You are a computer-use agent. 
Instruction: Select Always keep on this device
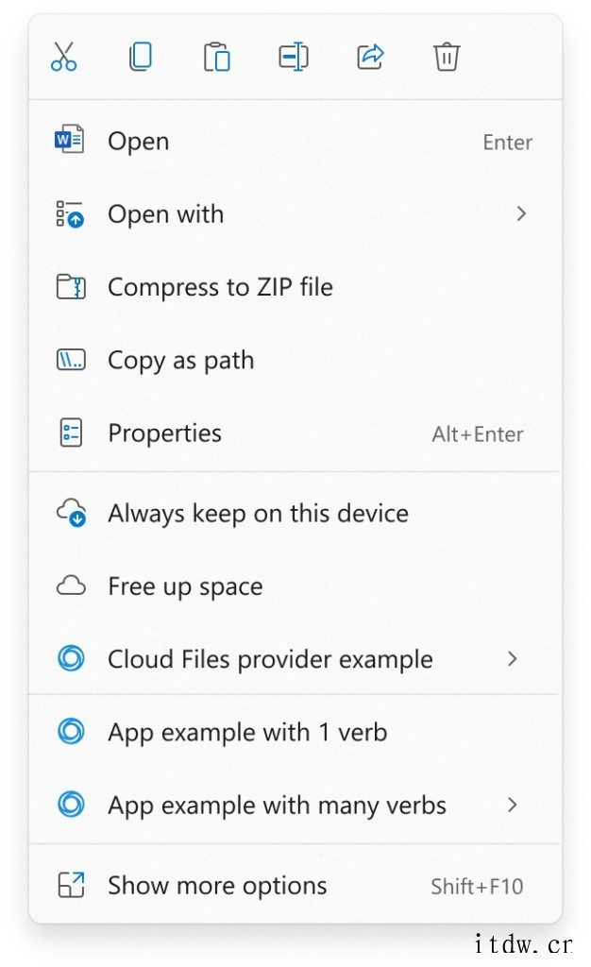(295, 513)
